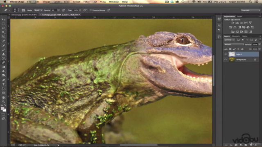Viewport: 262px width, 147px height.
Task: Select the Rectangular Marquee tool
Action: pyautogui.click(x=3, y=24)
